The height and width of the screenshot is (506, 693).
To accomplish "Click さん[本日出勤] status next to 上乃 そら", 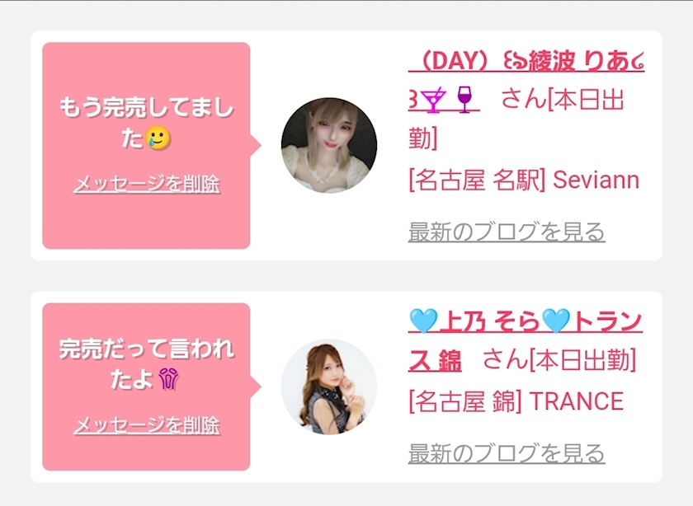I will (x=559, y=360).
